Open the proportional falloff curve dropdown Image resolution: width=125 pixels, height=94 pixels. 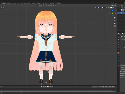pos(56,5)
